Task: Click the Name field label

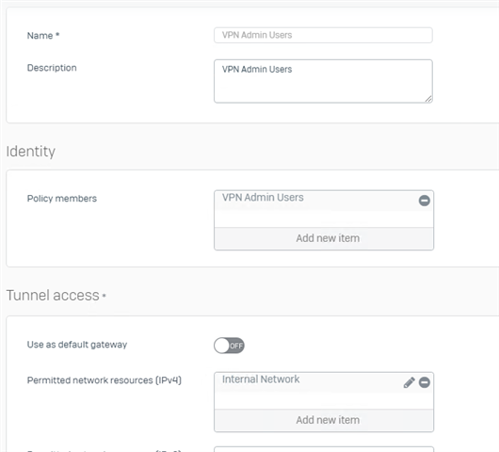Action: click(x=43, y=36)
